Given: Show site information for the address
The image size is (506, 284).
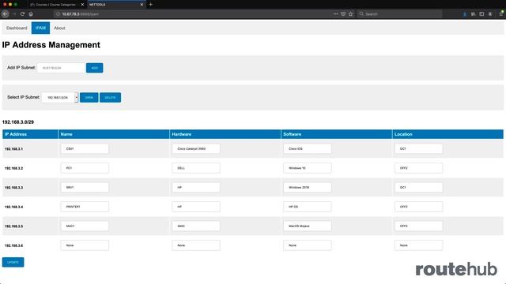Looking at the screenshot, I should coord(58,14).
